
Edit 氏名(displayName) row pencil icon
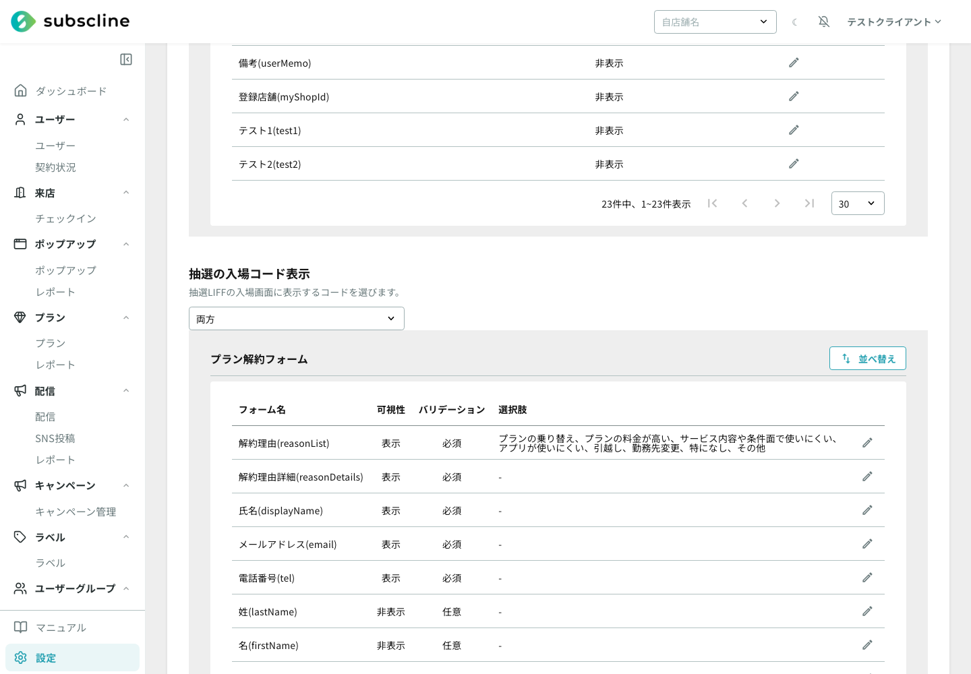point(867,510)
